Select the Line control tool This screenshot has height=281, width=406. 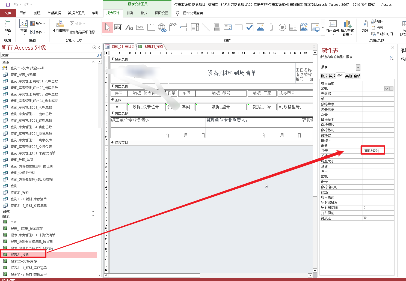pyautogui.click(x=206, y=27)
